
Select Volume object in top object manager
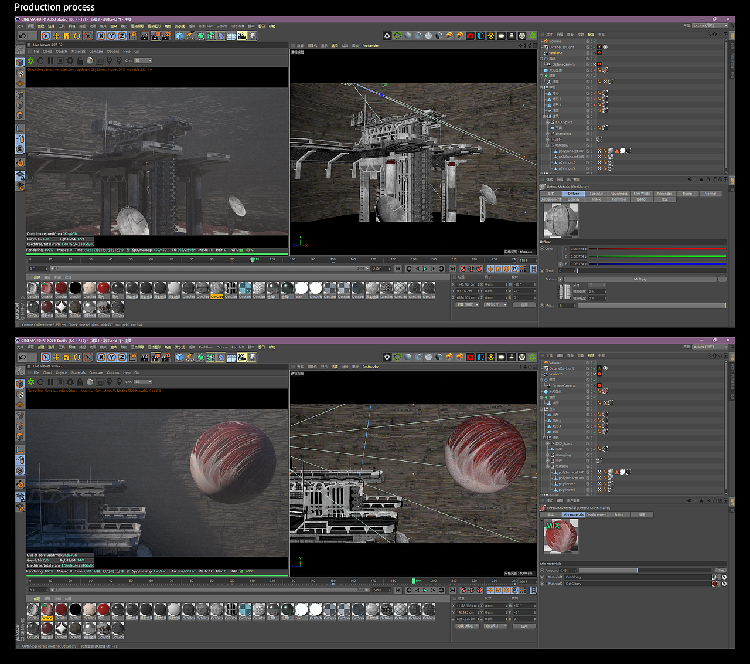coord(554,41)
